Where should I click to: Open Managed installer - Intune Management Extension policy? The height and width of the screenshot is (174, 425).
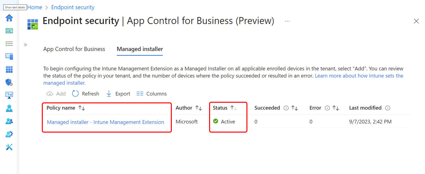pyautogui.click(x=106, y=122)
